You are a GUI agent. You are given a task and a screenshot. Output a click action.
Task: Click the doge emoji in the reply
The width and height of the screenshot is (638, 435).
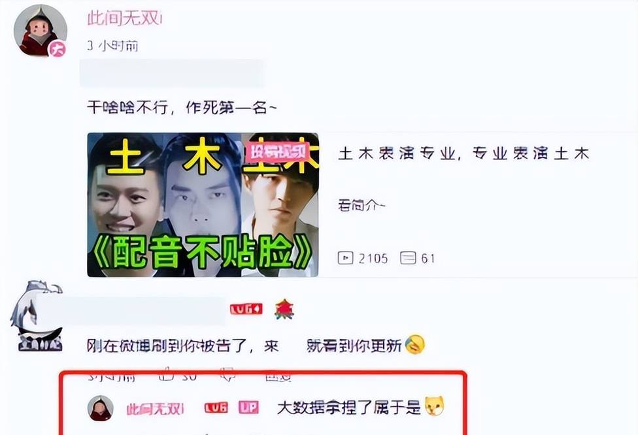435,406
